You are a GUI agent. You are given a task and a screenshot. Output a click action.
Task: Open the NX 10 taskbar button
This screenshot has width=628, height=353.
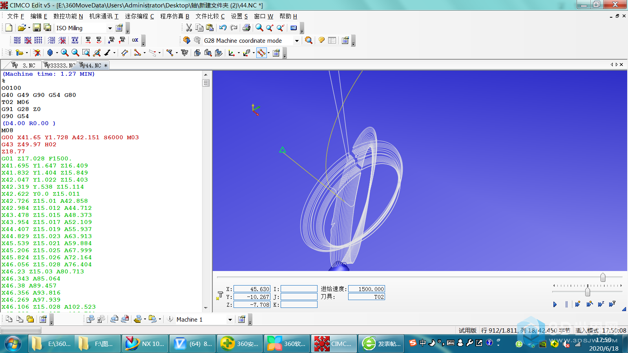pos(145,344)
